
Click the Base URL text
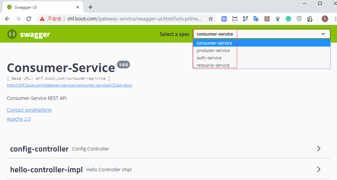click(59, 78)
